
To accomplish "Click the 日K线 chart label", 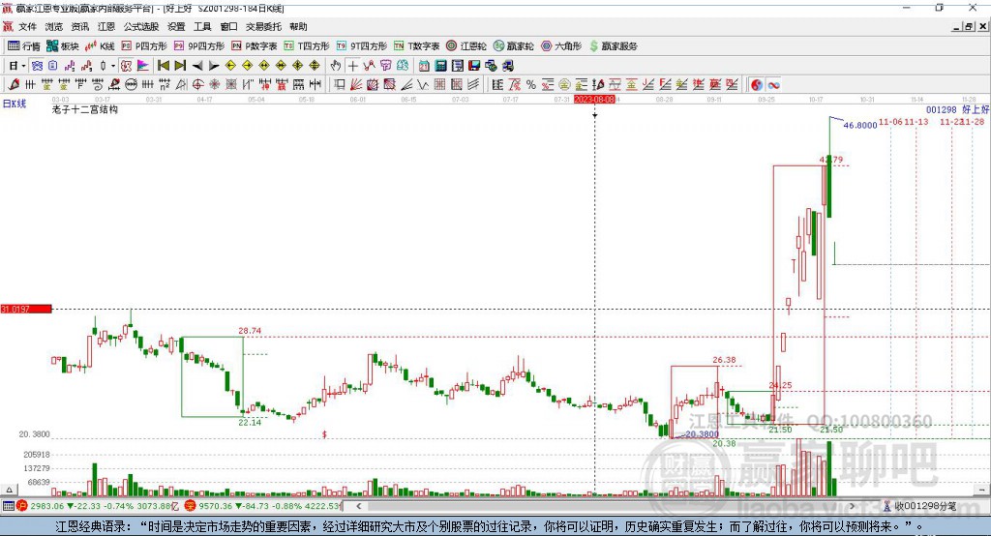I will click(x=14, y=103).
